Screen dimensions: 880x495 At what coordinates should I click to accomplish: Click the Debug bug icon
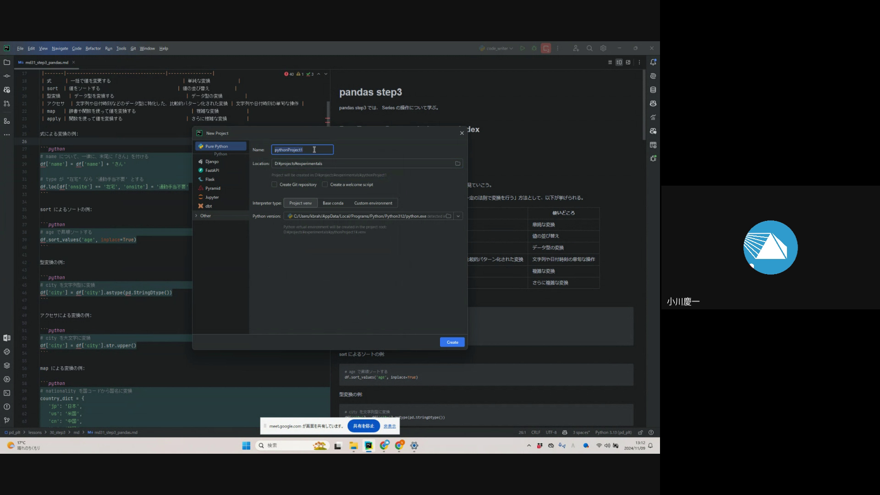(x=534, y=48)
